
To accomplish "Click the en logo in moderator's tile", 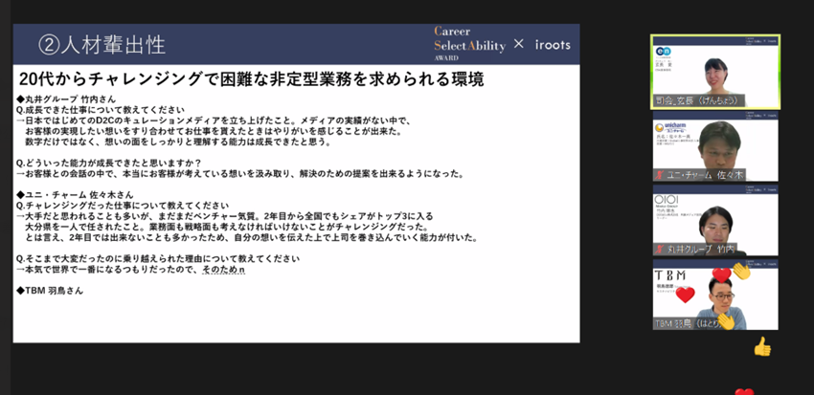I will pyautogui.click(x=663, y=52).
